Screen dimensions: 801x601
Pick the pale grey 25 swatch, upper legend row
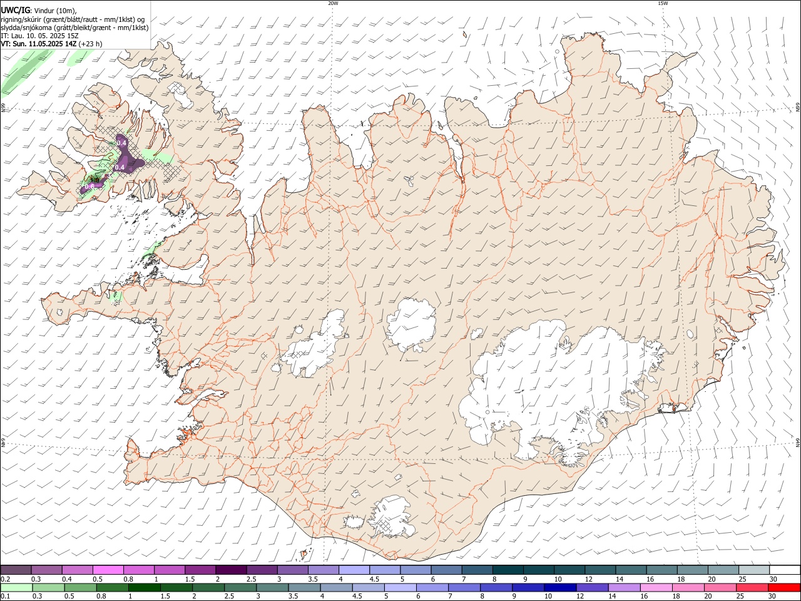click(753, 570)
